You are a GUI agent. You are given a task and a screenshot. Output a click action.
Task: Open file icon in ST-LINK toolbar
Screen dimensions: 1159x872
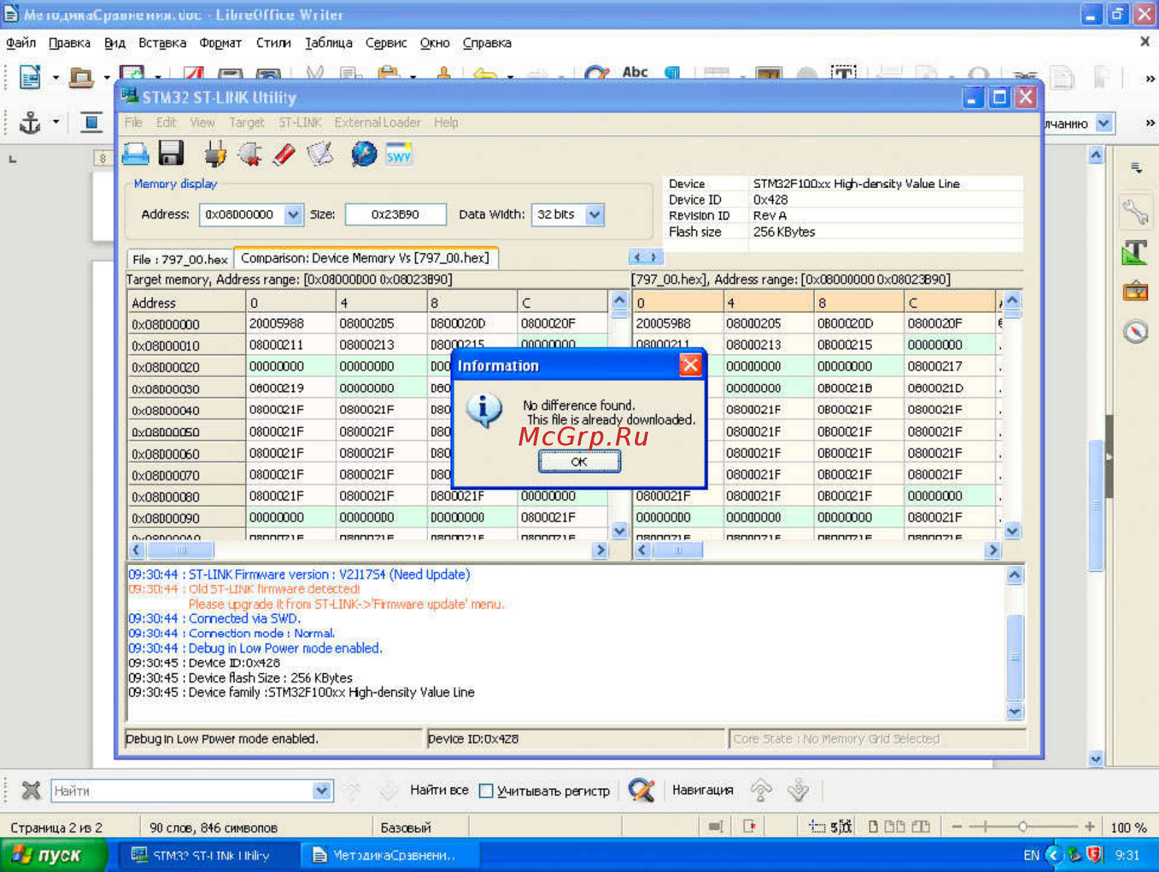(x=135, y=154)
